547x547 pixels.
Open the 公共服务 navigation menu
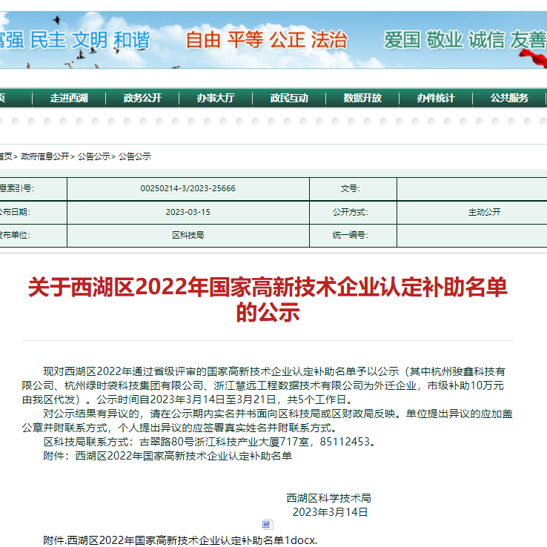pyautogui.click(x=509, y=98)
